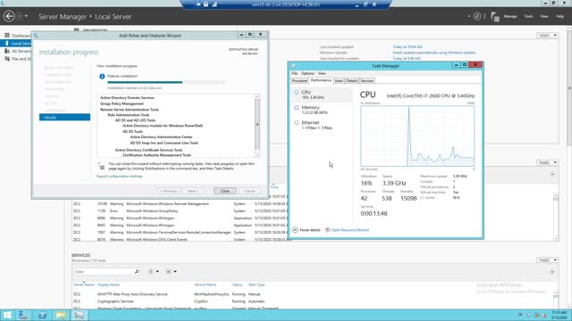Screen dimensions: 572x321
Task: Open the Help menu in Server Manager
Action: coord(559,16)
